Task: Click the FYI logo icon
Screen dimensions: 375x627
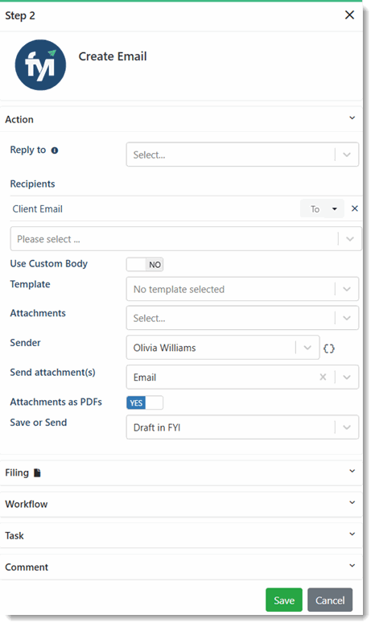Action: coord(40,64)
